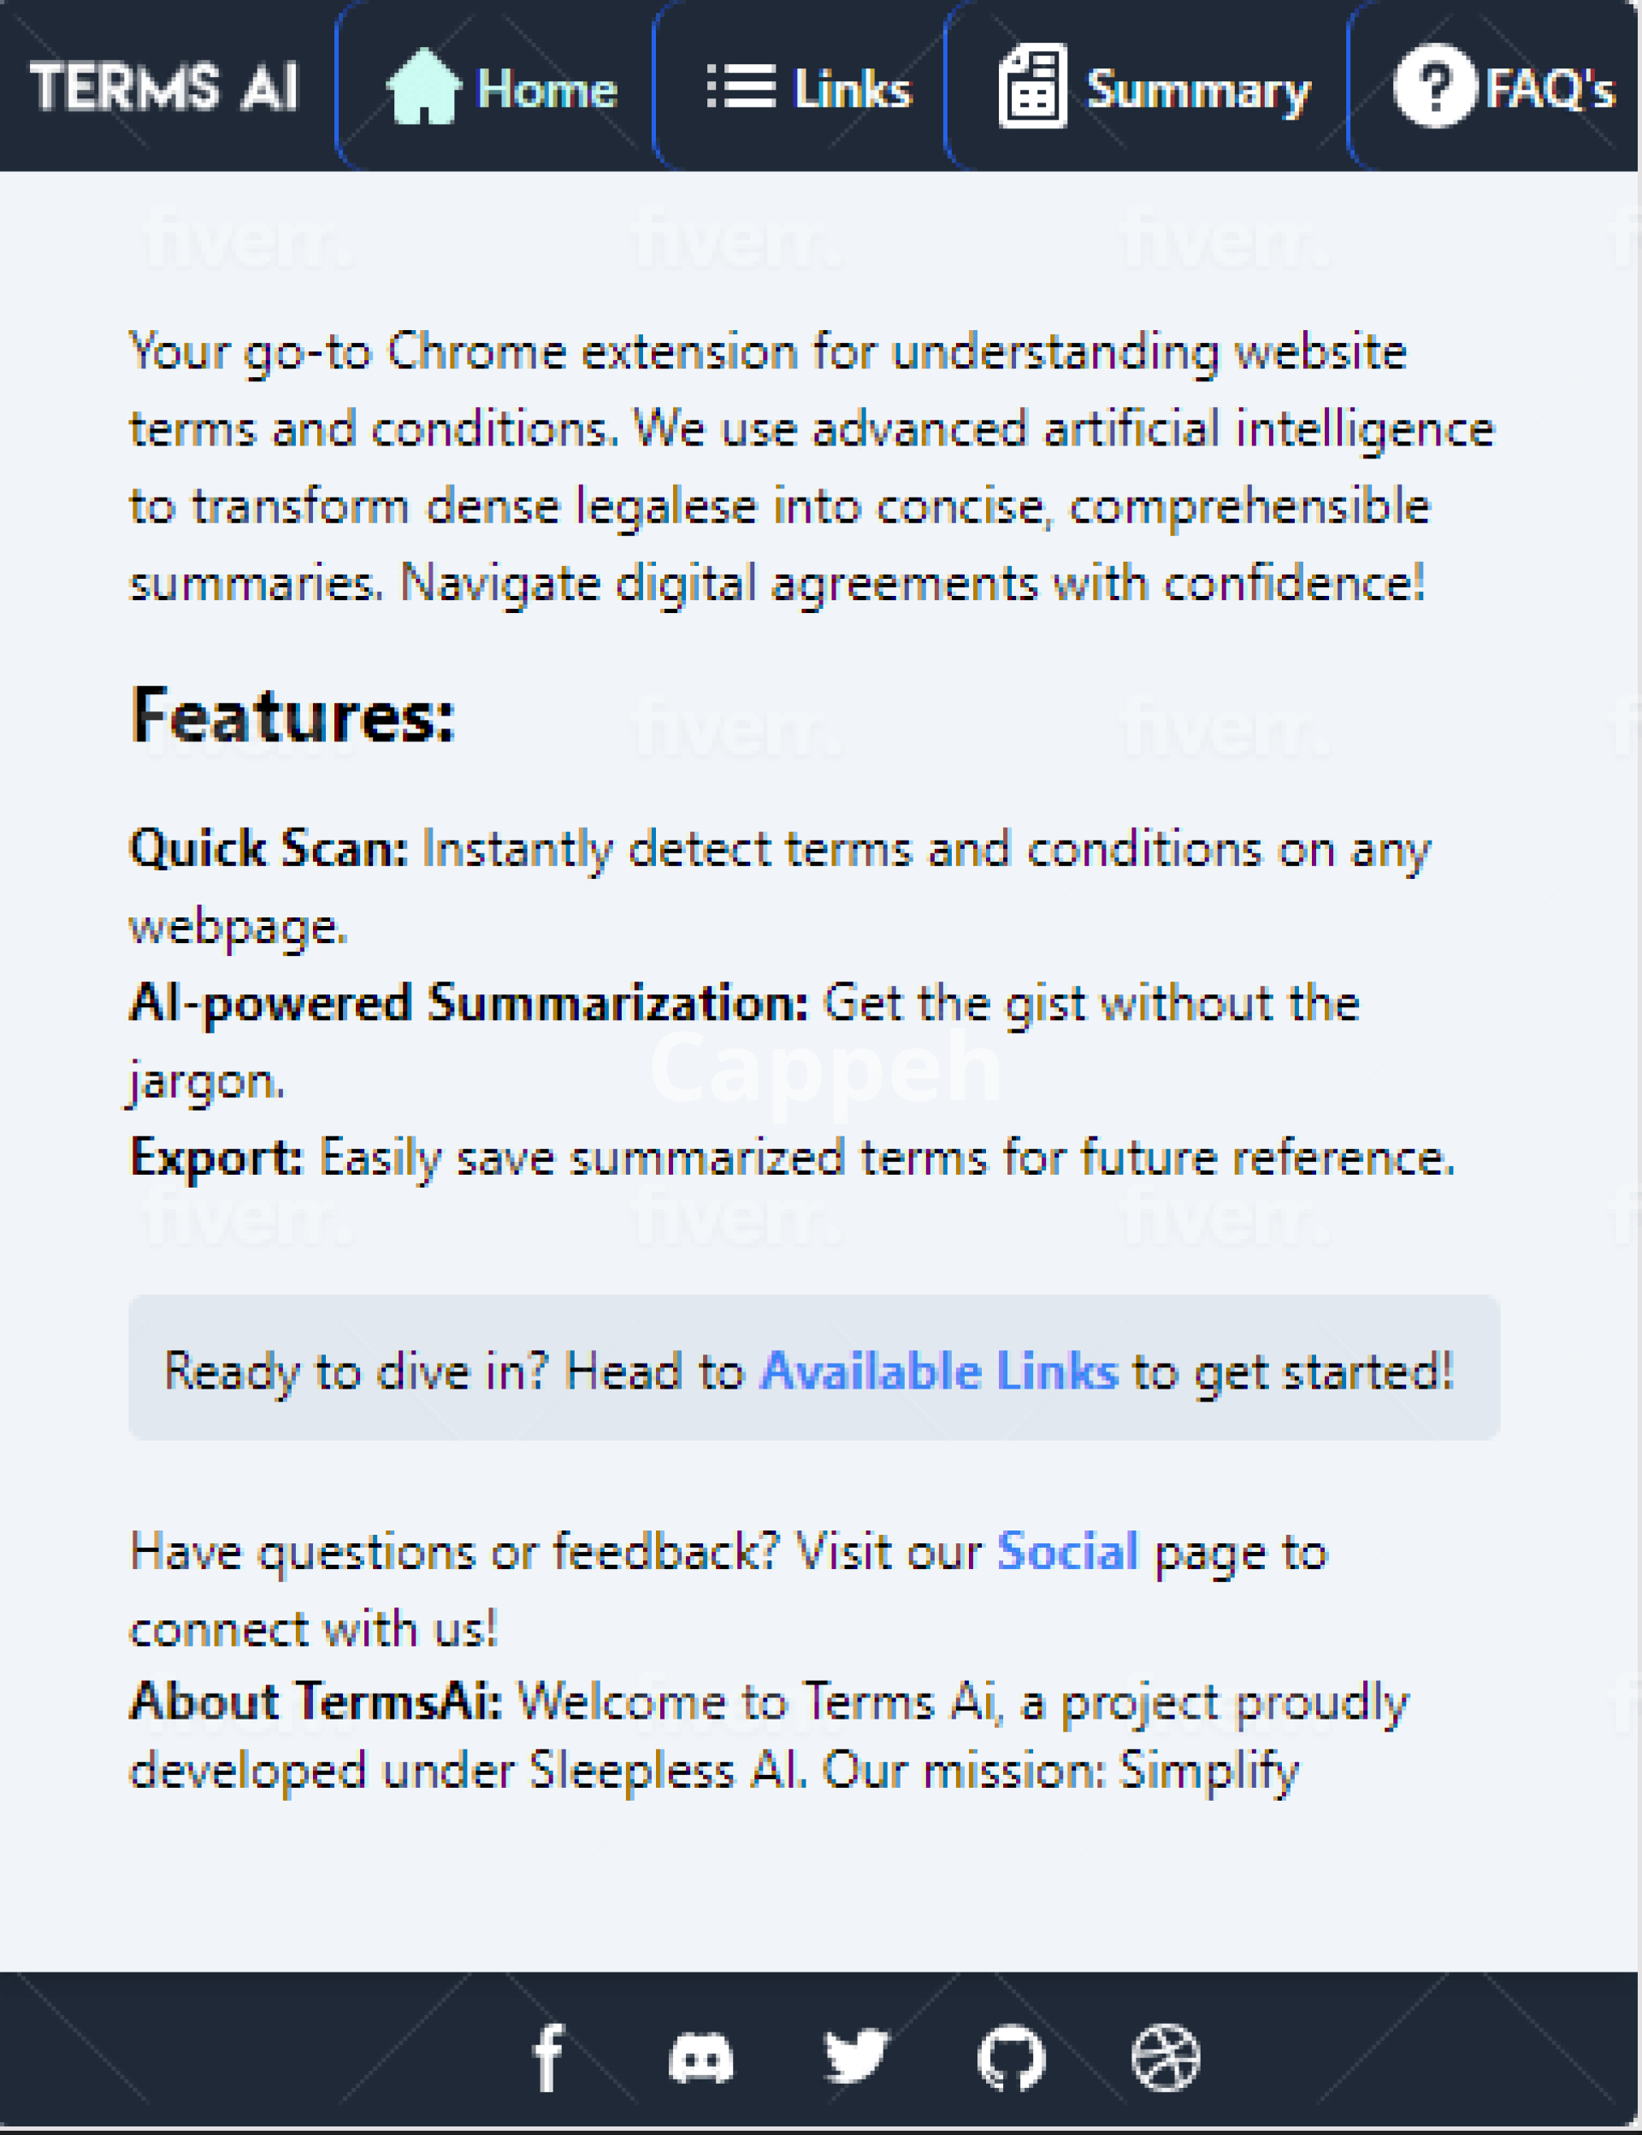Click the document icon beside Summary
This screenshot has width=1642, height=2135.
pyautogui.click(x=1032, y=87)
